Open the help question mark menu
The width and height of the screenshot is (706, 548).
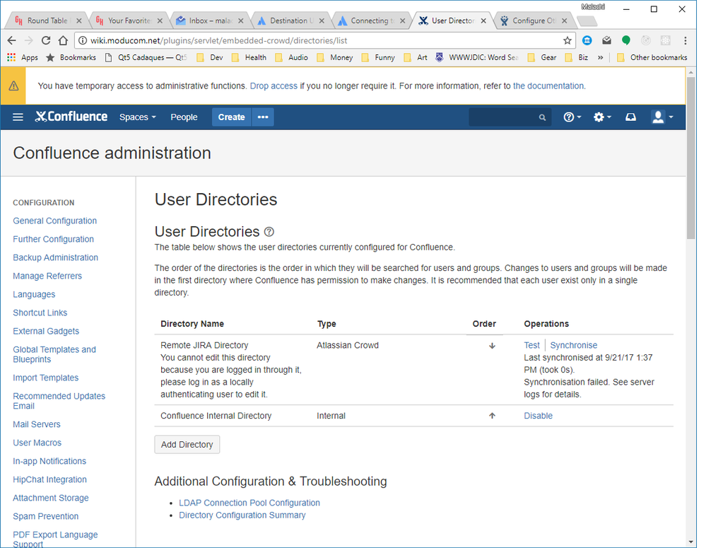tap(572, 117)
